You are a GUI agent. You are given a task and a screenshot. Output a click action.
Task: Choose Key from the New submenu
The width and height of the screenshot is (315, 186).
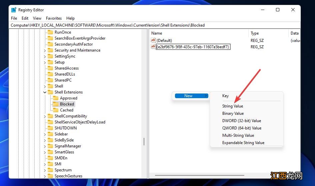click(x=225, y=96)
